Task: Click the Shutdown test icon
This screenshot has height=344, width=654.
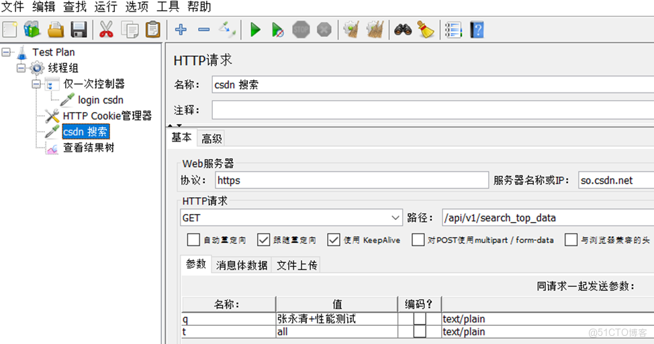Action: coord(324,30)
